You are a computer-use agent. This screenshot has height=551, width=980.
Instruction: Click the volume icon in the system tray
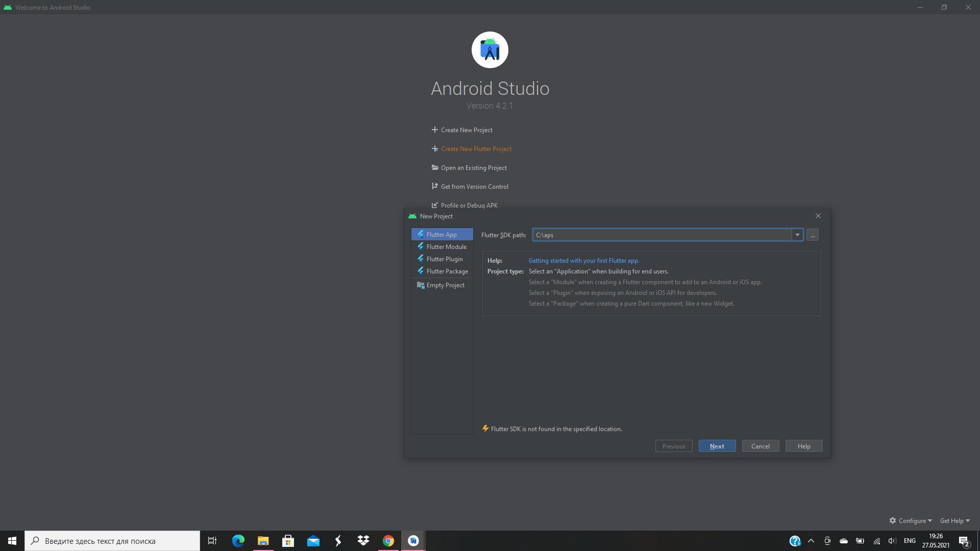click(x=892, y=541)
